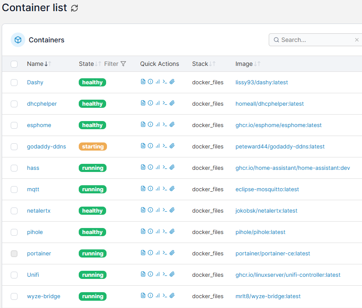Image resolution: width=362 pixels, height=308 pixels.
Task: Click docker_files stack cell for esphome
Action: coord(208,125)
